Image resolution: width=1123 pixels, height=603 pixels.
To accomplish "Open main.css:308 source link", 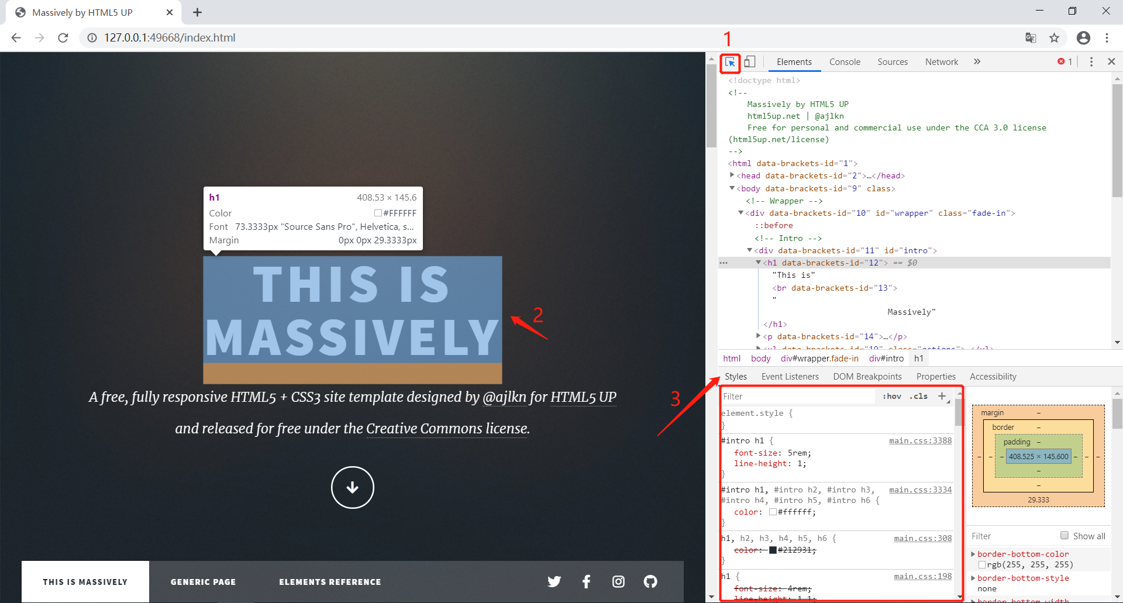I will tap(922, 538).
